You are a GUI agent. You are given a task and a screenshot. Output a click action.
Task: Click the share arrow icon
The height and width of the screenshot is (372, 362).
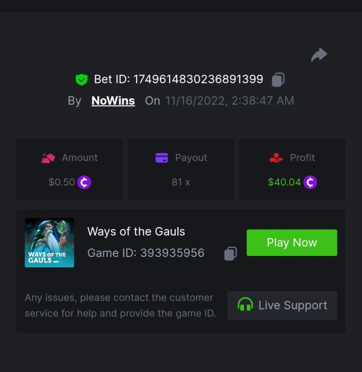tap(319, 55)
